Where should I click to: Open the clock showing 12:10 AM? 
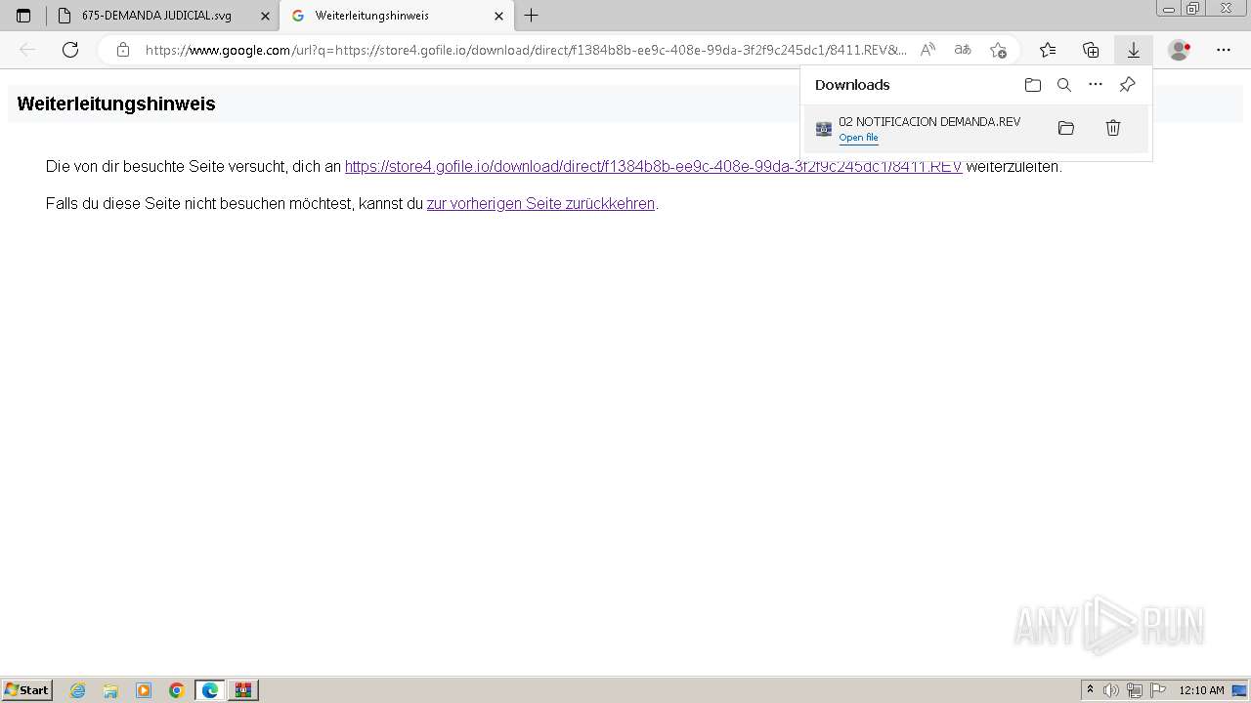1201,690
